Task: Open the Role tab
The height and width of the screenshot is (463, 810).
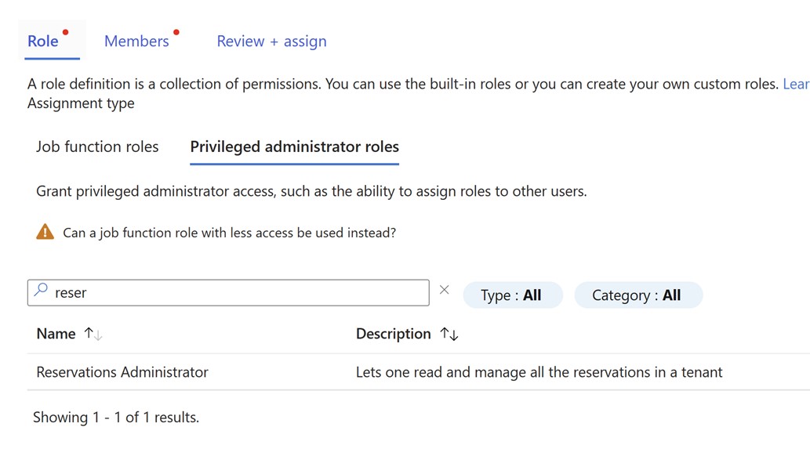Action: [x=43, y=42]
